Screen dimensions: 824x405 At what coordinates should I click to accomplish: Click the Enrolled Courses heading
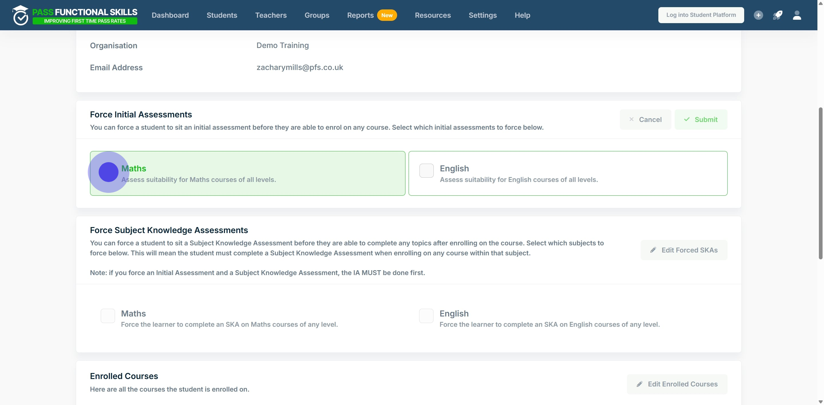pos(124,376)
